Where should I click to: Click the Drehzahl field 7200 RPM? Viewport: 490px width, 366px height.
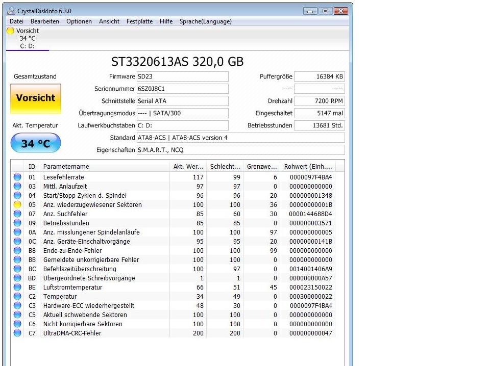pos(320,101)
